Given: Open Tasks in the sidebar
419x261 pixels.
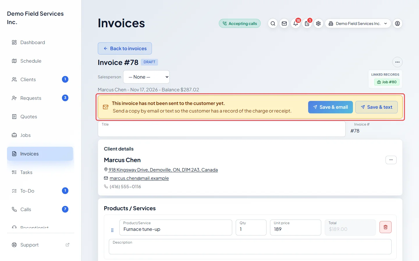Looking at the screenshot, I should [40, 172].
